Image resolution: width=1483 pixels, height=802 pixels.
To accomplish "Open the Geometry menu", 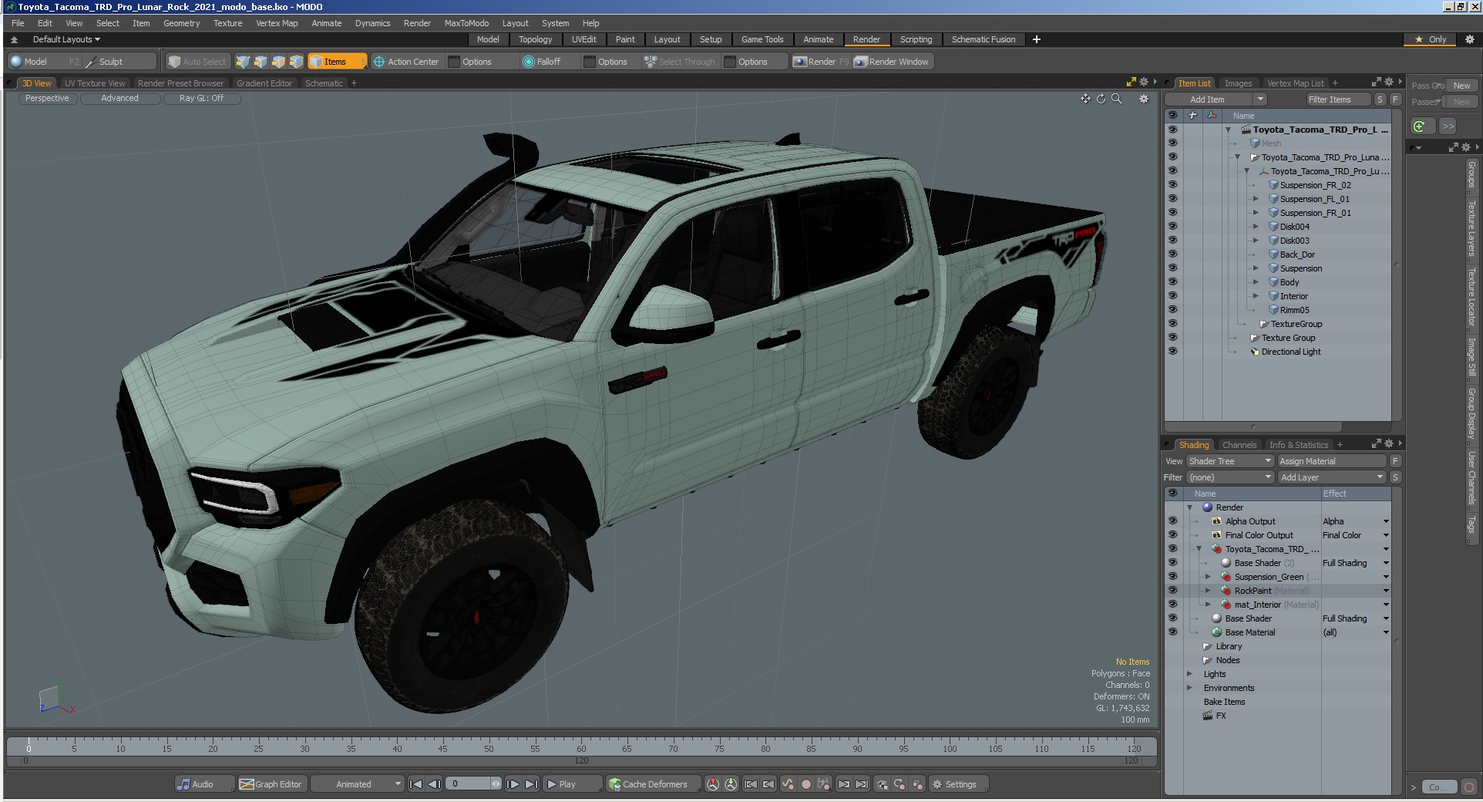I will 181,23.
